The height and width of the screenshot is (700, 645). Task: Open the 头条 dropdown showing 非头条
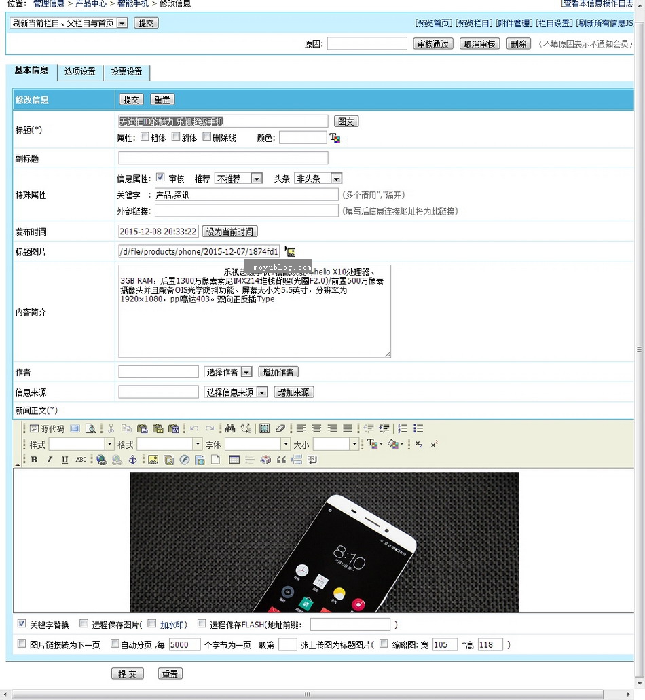[x=318, y=179]
